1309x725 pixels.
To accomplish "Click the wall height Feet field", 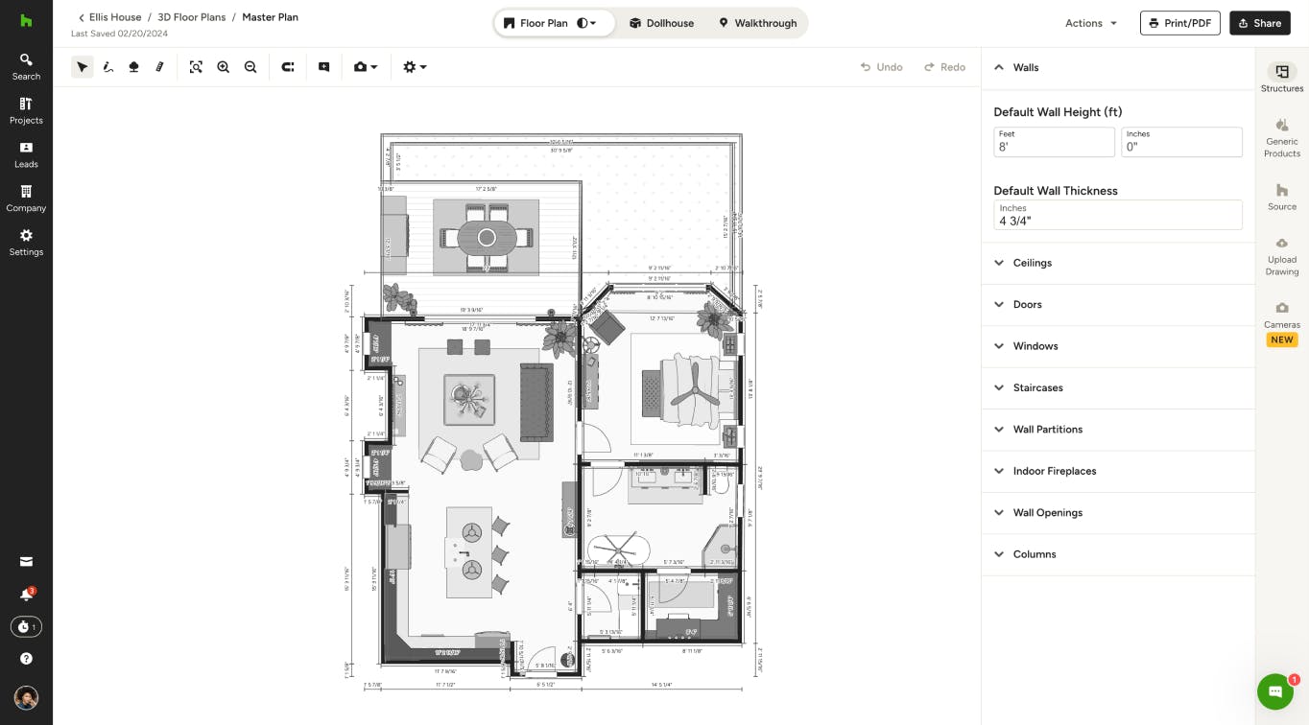I will [x=1054, y=142].
